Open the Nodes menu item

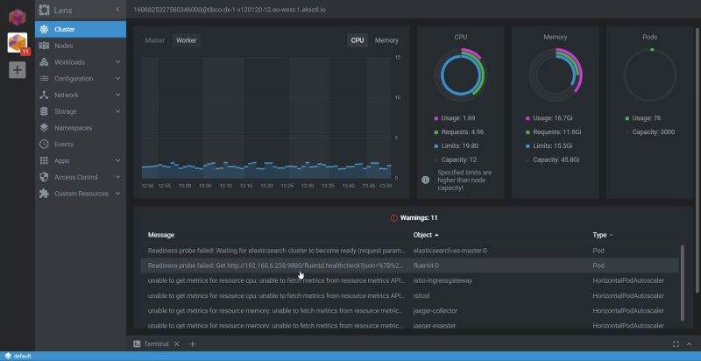[x=81, y=46]
